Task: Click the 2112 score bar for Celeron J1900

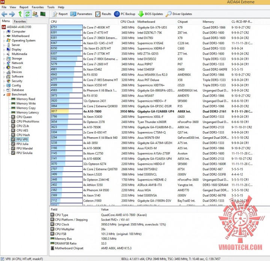Action: tap(66, 200)
